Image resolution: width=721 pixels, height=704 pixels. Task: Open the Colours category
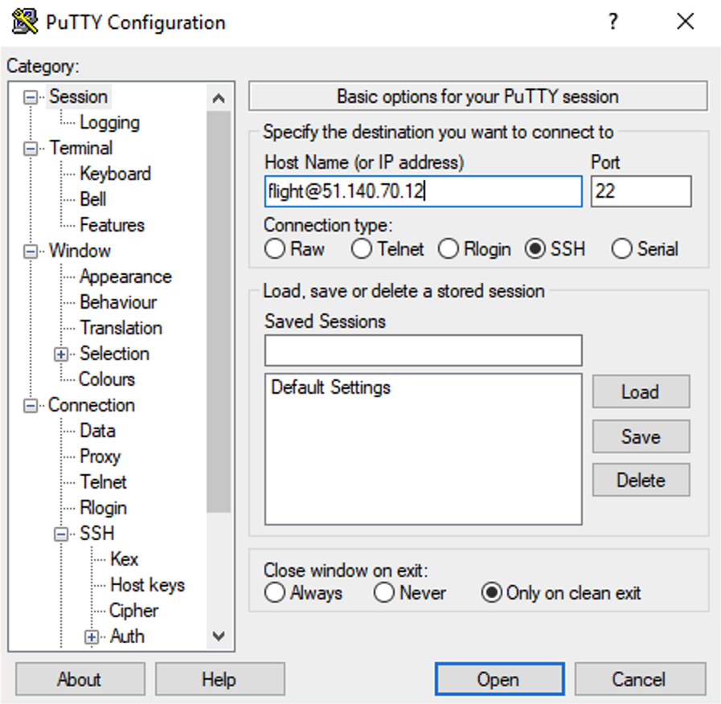coord(107,379)
